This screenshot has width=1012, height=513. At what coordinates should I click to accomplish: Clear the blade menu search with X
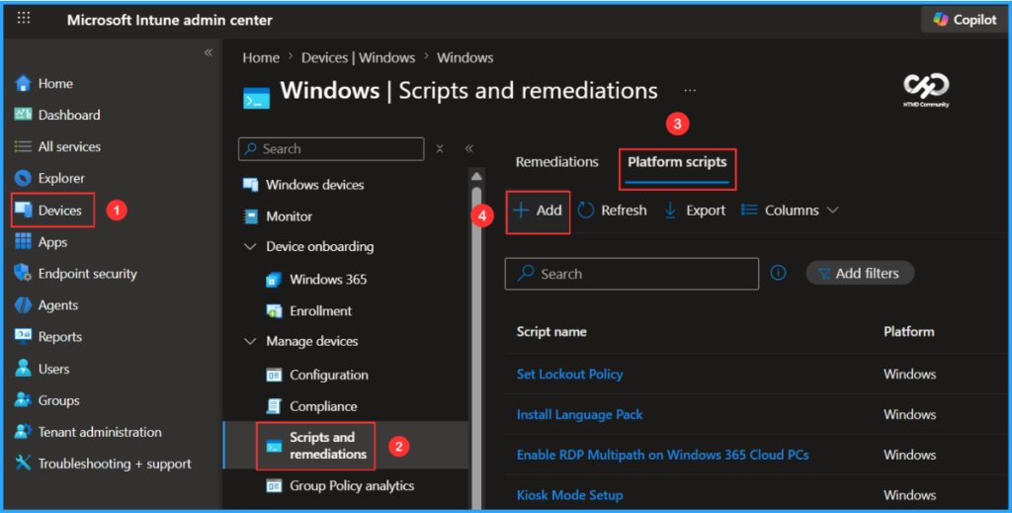point(440,149)
